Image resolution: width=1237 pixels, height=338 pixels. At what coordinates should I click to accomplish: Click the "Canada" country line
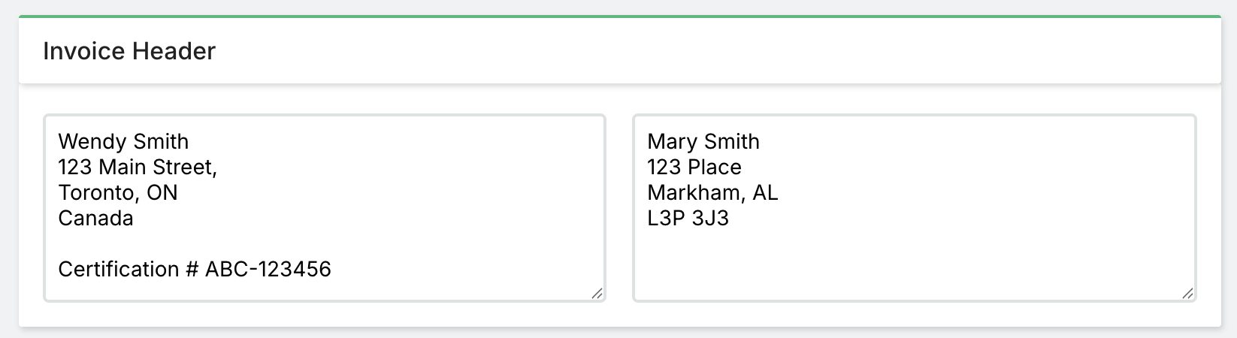(95, 219)
